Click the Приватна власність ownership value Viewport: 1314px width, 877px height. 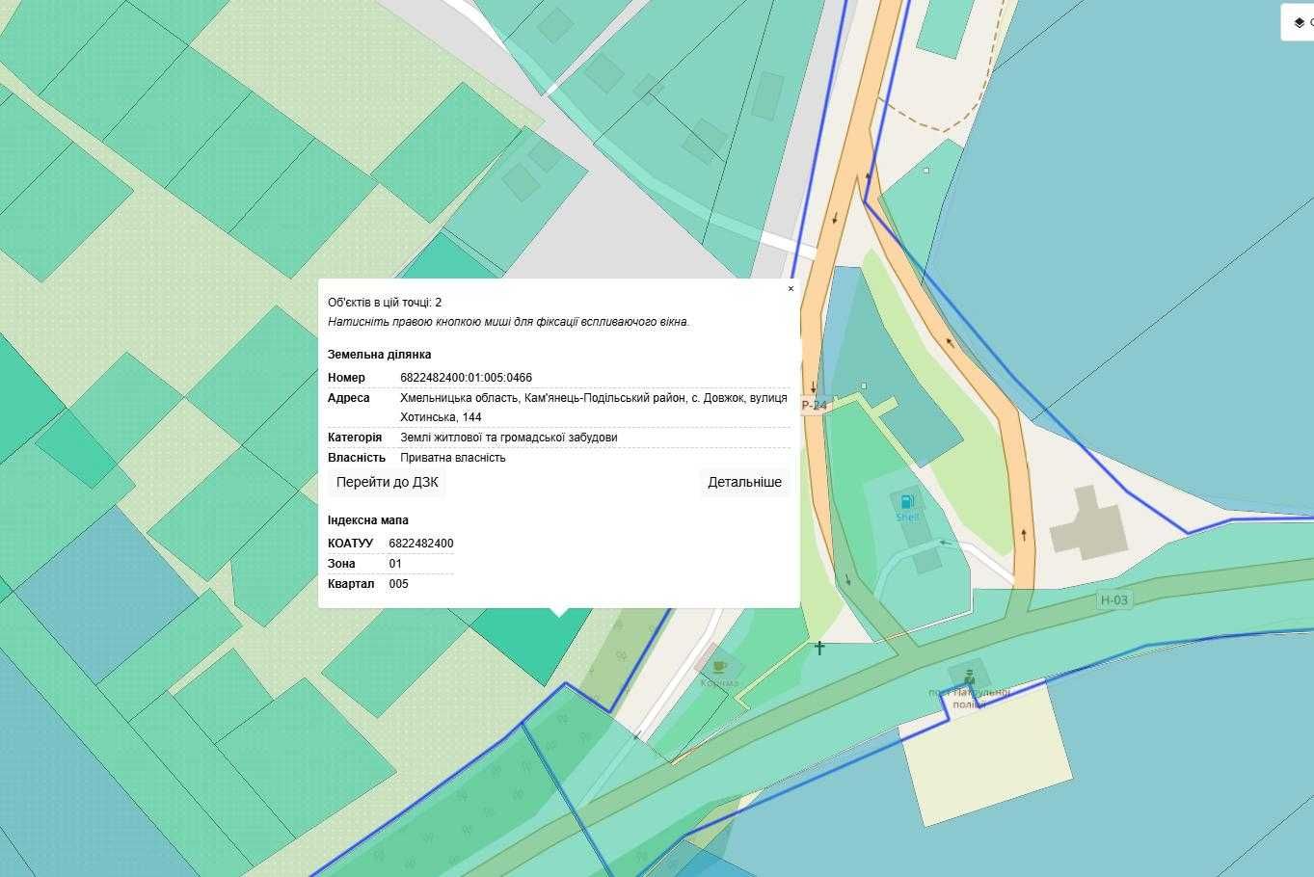click(x=453, y=458)
